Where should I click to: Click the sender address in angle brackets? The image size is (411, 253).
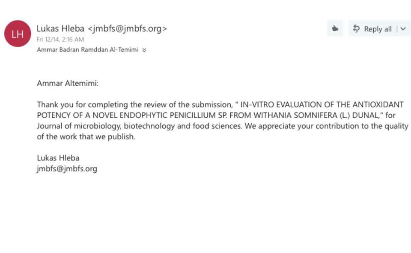pos(127,29)
